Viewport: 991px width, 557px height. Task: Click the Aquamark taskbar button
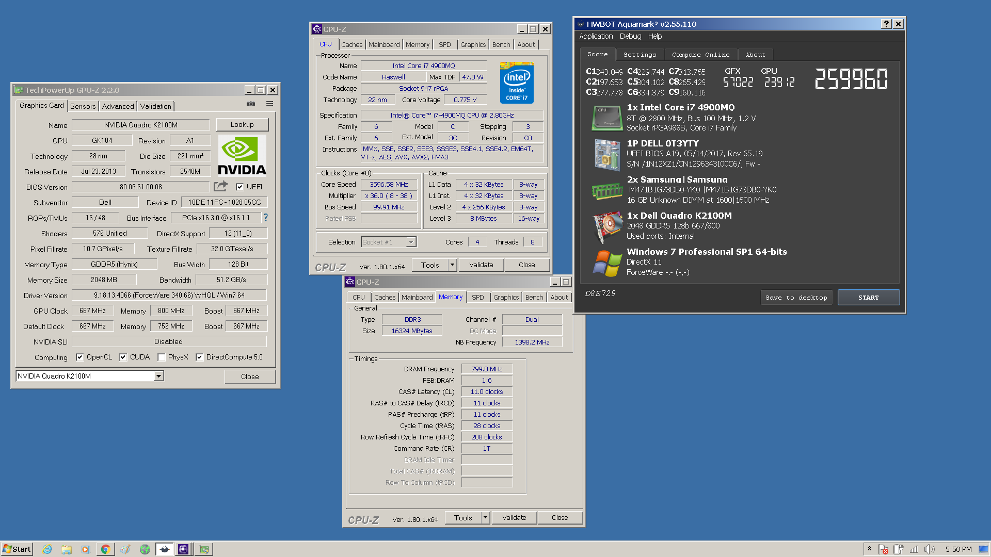coord(165,549)
